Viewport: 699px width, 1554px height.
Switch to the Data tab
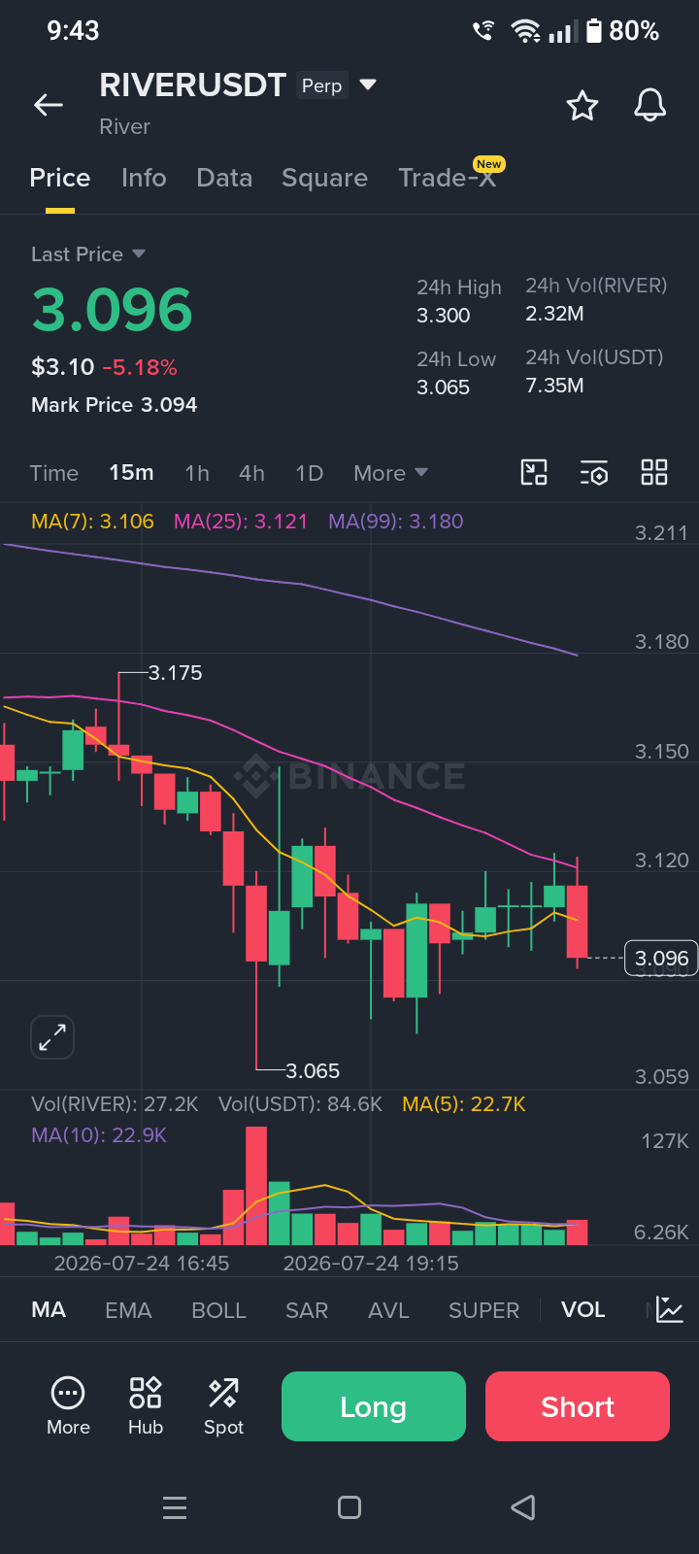pos(224,178)
